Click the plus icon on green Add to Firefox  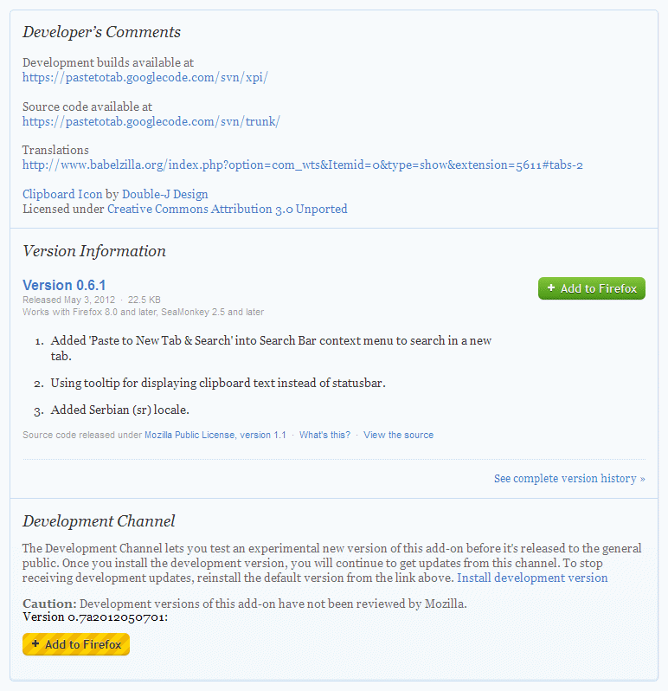[551, 287]
